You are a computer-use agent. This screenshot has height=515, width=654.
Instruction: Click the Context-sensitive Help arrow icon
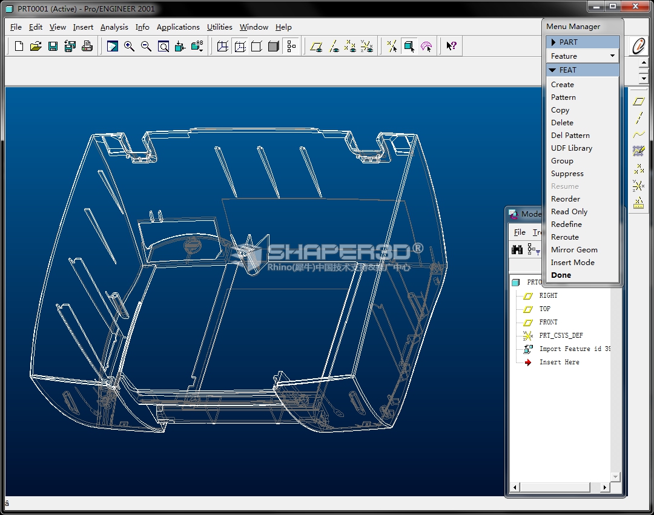[451, 46]
